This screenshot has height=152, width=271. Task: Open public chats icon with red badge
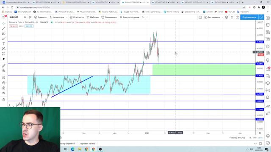click(x=268, y=69)
